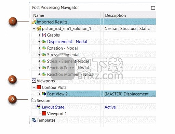
Task: Select piston_rod_sim1_solution_1 label
Action: click(x=66, y=28)
